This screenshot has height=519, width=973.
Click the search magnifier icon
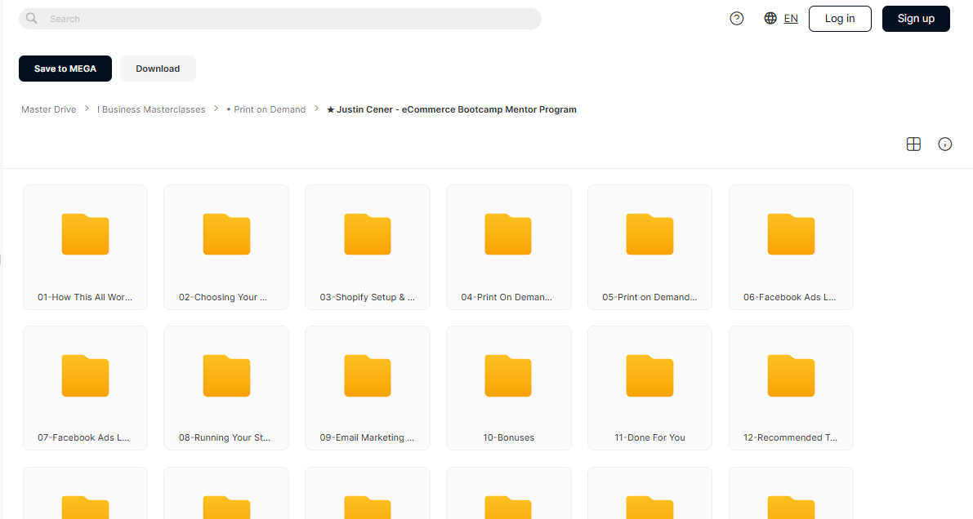(32, 19)
